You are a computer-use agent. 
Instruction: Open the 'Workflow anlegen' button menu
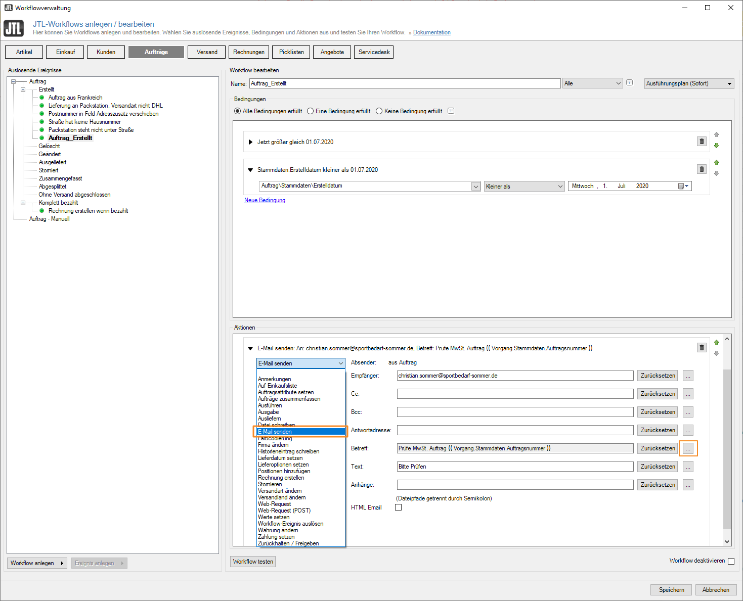[37, 563]
